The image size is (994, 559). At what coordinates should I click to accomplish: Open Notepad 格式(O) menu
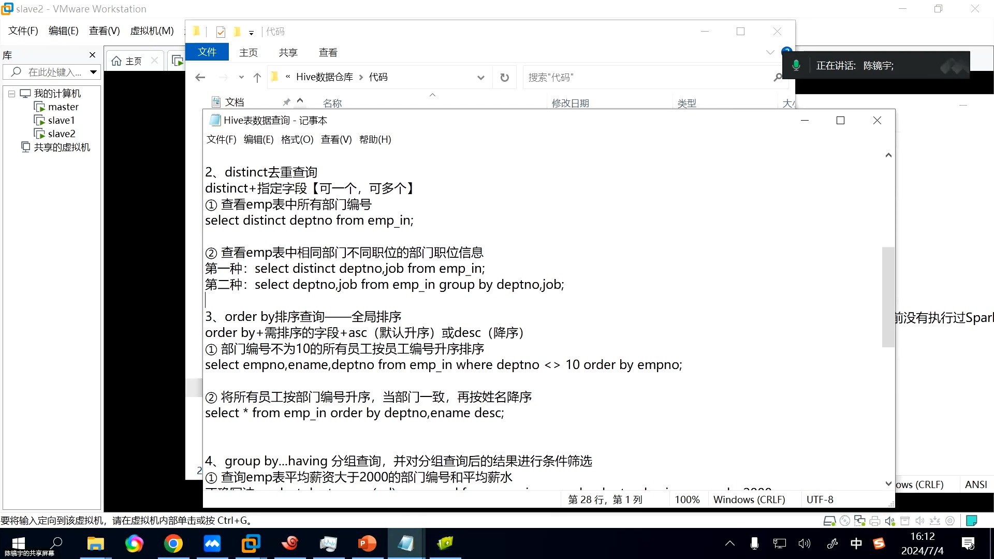pyautogui.click(x=297, y=139)
